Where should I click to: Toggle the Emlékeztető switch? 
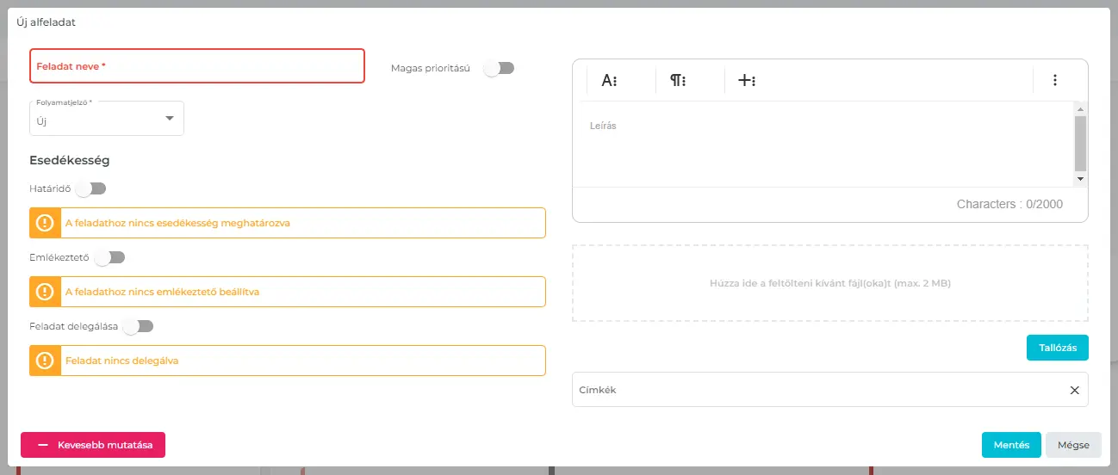click(110, 257)
